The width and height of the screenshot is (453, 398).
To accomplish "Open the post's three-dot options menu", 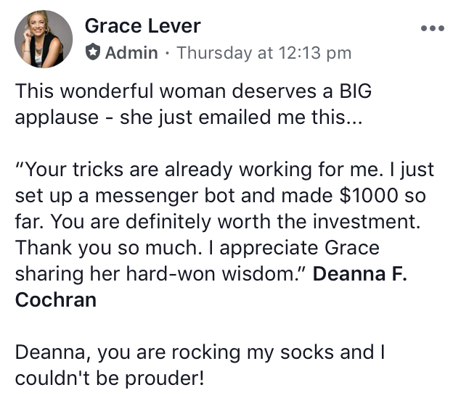I will [x=431, y=29].
